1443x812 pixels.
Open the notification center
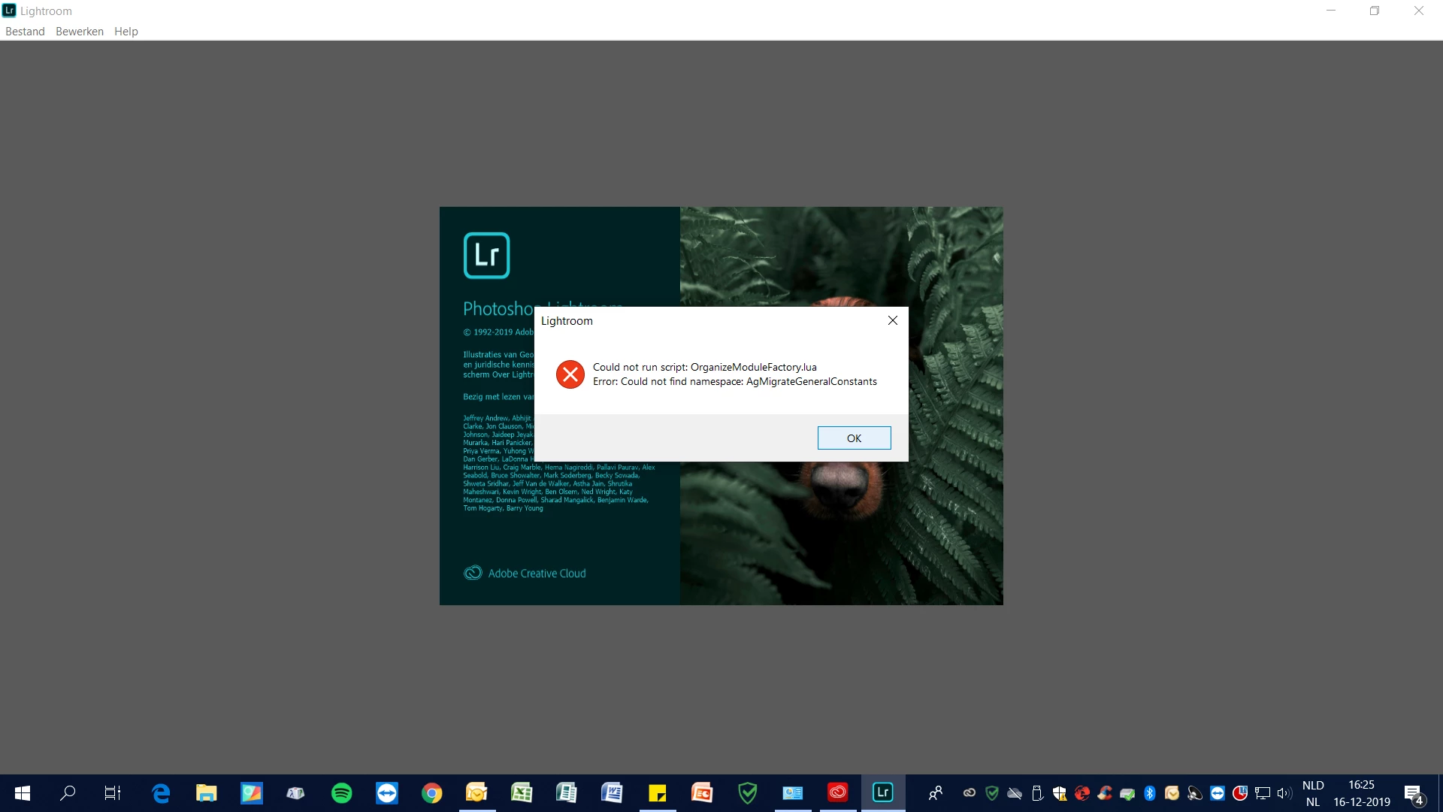coord(1413,794)
